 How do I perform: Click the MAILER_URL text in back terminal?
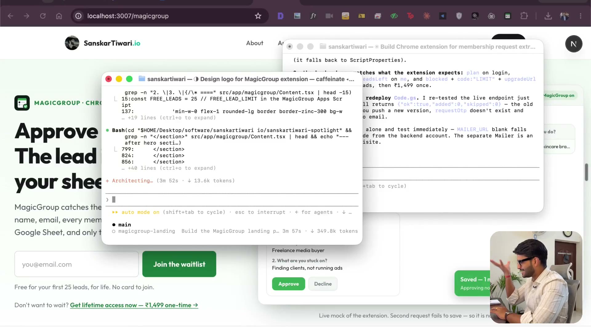[x=472, y=129]
